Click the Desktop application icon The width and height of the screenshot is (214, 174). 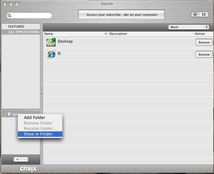[51, 42]
